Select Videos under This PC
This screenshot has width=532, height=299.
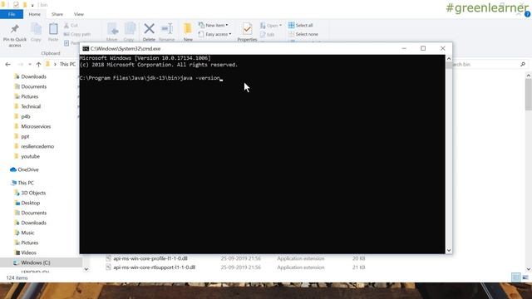(x=28, y=252)
